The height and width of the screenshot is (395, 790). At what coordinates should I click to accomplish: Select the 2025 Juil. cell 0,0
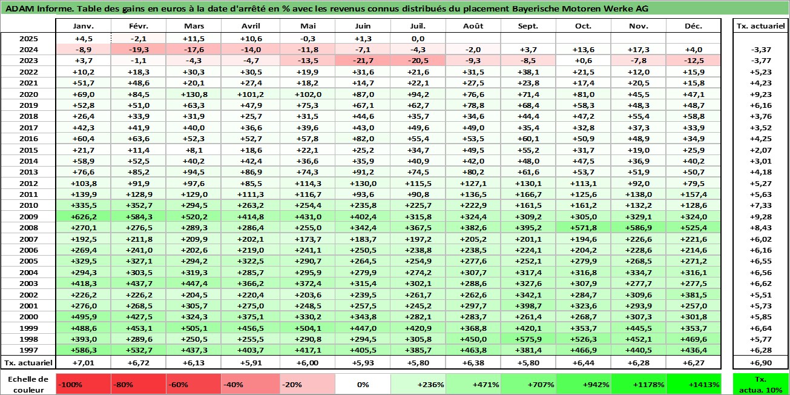418,38
